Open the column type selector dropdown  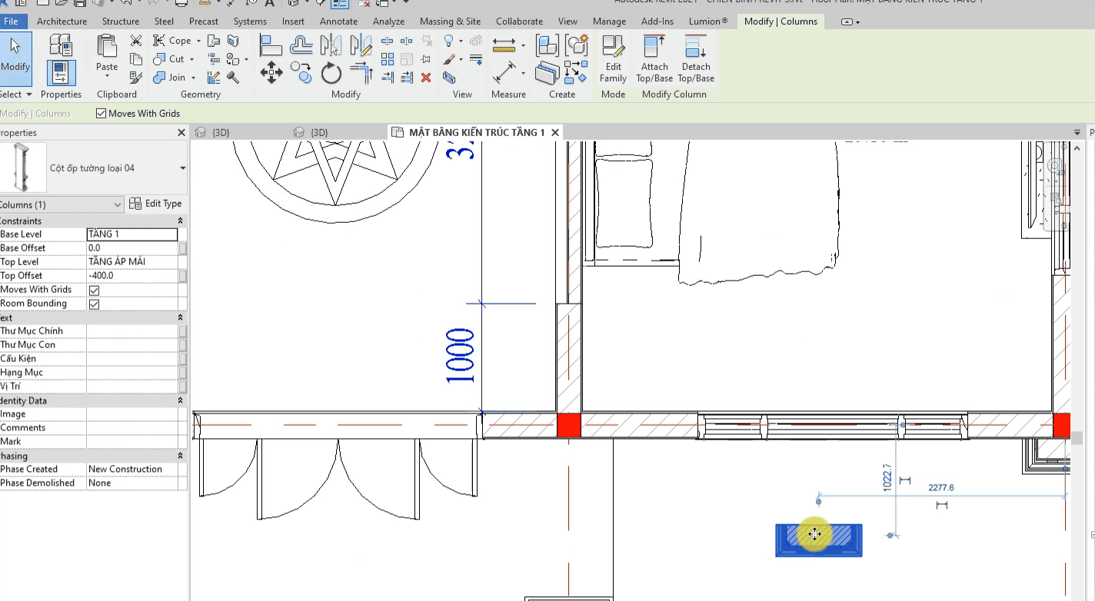click(x=182, y=168)
